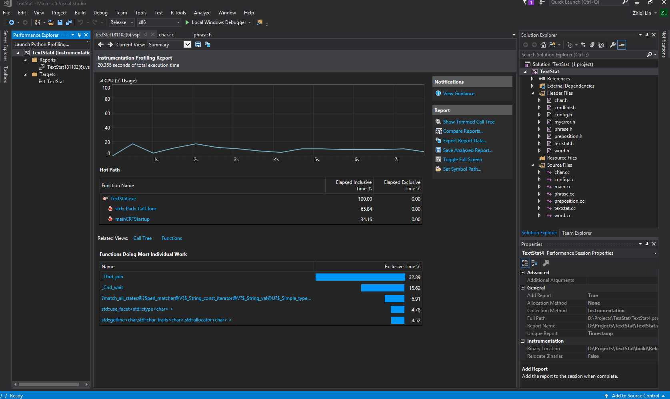
Task: Click the _Cnd_wait exclusive time bar
Action: pos(382,288)
